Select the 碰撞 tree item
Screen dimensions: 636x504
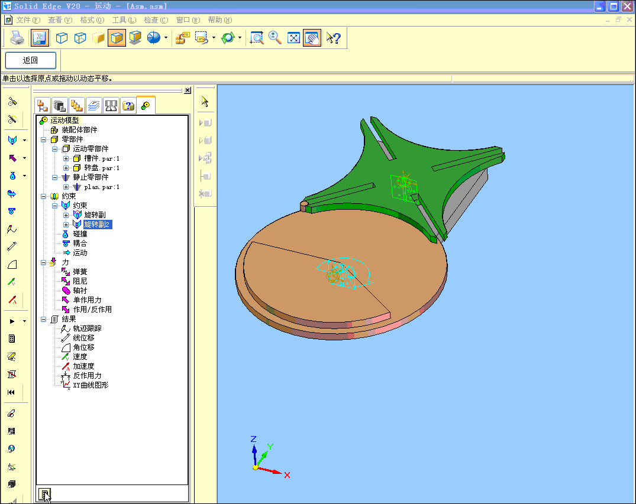(80, 234)
